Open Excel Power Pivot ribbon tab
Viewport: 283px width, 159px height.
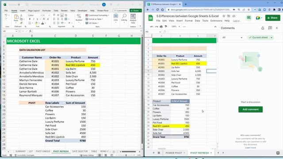[x=103, y=11]
